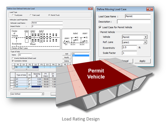Click the Description input field
This screenshot has width=167, height=125.
pos(134,22)
